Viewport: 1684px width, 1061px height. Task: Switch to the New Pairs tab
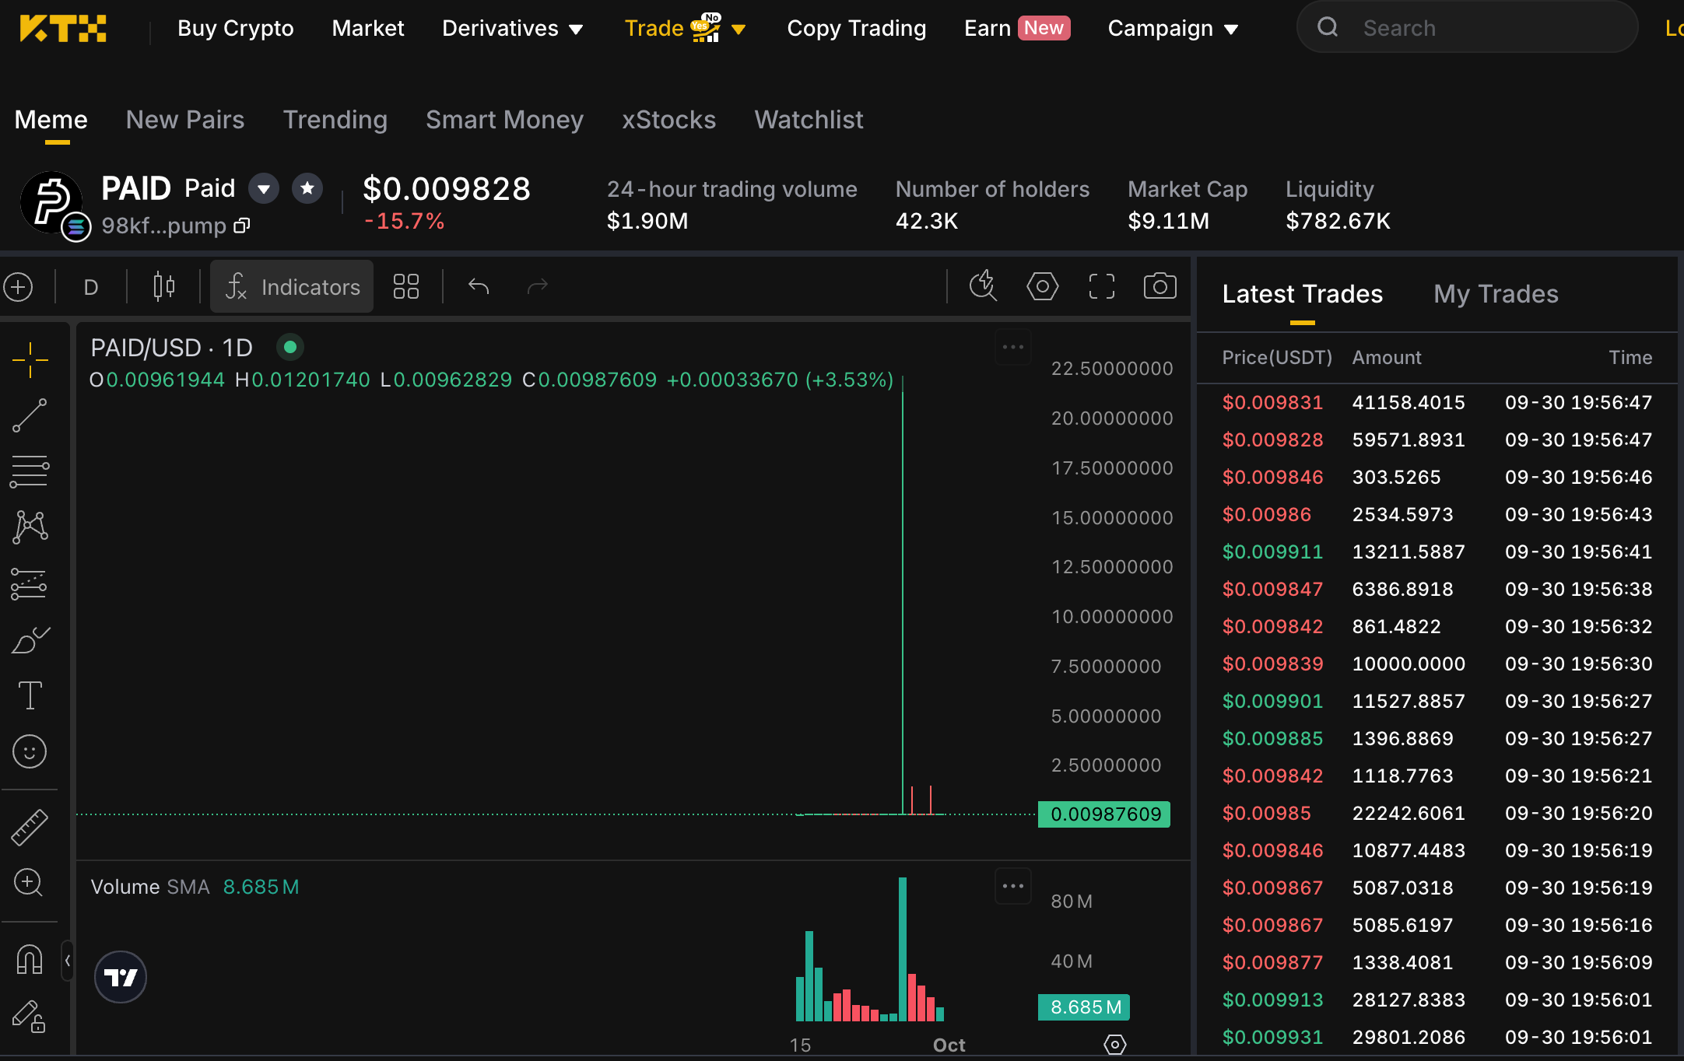[185, 120]
